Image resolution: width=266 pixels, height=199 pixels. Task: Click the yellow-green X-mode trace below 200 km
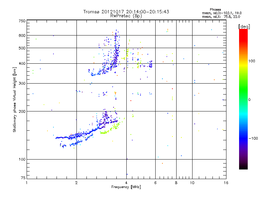click(110, 129)
